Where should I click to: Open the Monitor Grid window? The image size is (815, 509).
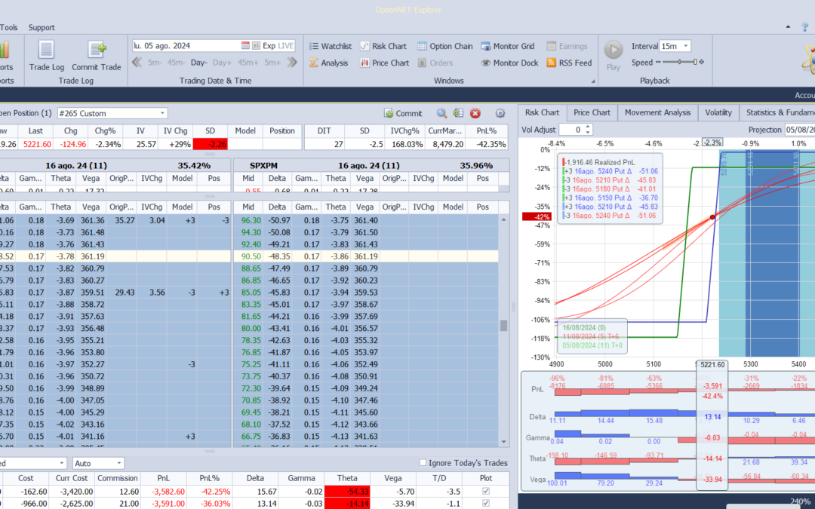507,46
